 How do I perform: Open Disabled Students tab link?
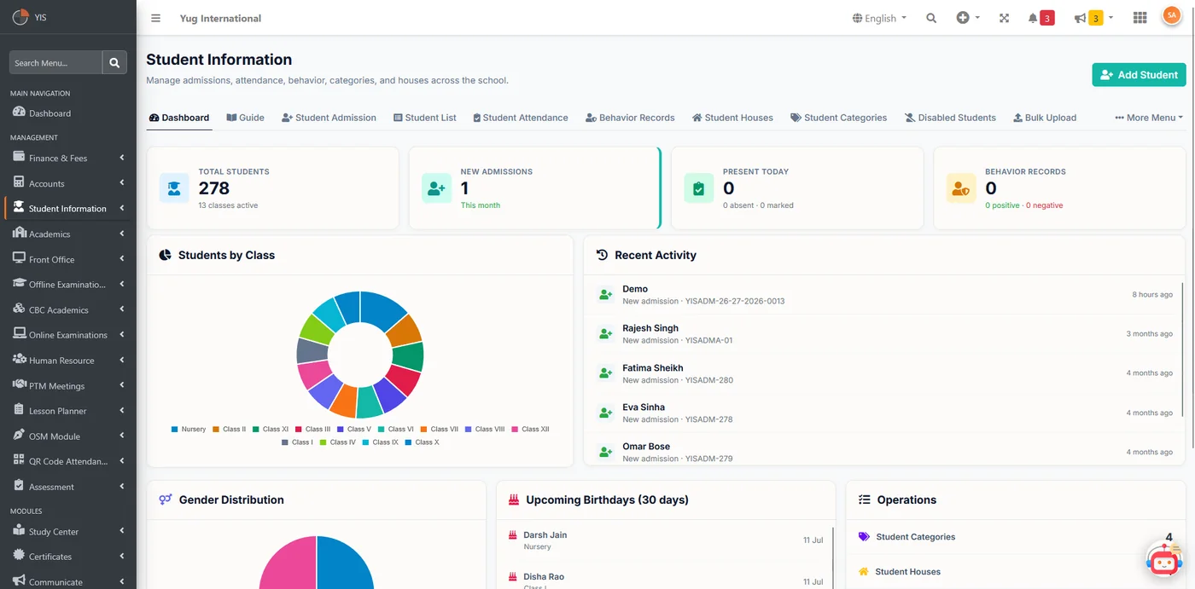950,118
